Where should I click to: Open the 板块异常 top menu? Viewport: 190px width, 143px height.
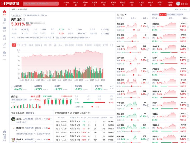[x=104, y=3]
